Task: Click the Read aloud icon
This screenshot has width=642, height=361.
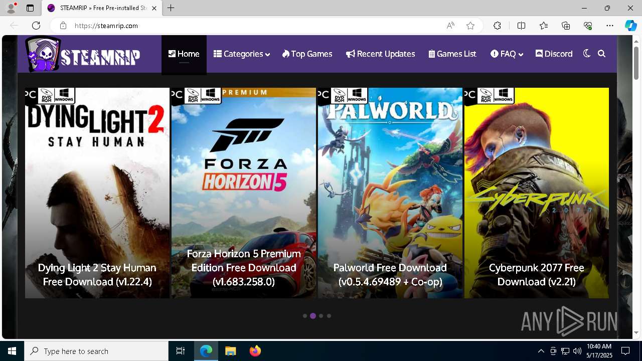Action: click(x=450, y=26)
